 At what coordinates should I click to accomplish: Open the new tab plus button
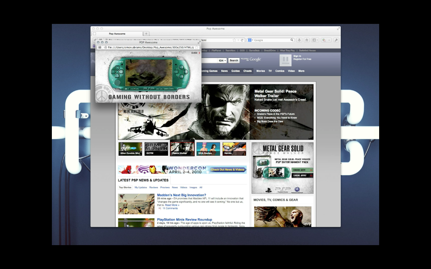coord(146,34)
